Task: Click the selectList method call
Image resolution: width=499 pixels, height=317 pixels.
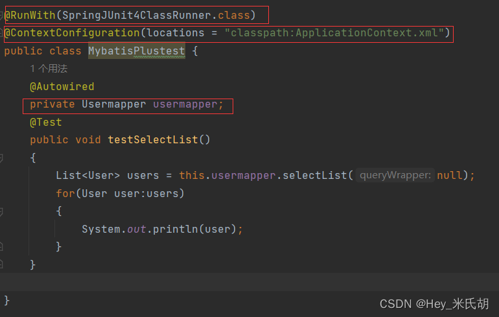Action: coord(314,176)
